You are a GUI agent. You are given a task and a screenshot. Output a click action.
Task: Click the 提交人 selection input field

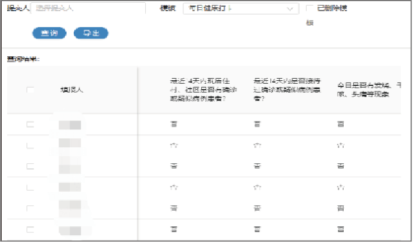click(88, 8)
